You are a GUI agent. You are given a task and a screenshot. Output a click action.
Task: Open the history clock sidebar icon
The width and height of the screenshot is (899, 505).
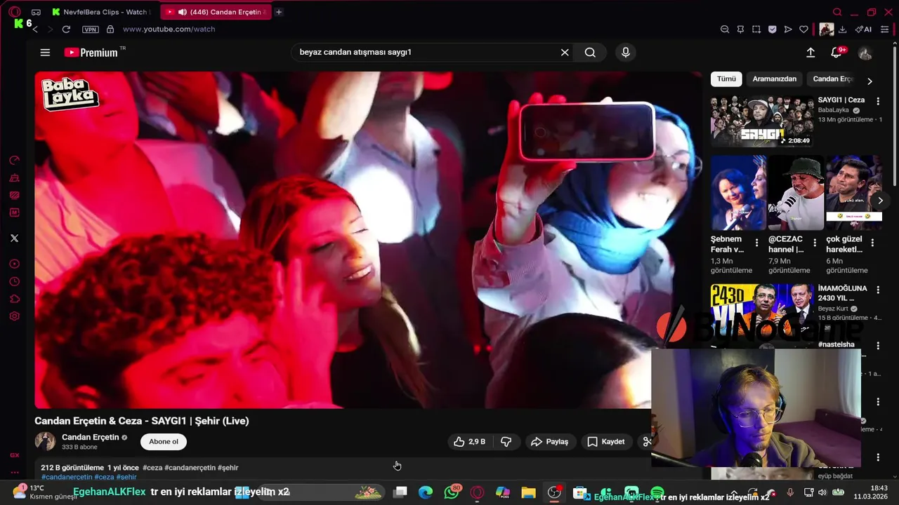coord(14,282)
